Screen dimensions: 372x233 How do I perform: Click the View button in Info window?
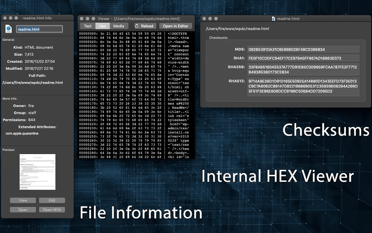23,200
